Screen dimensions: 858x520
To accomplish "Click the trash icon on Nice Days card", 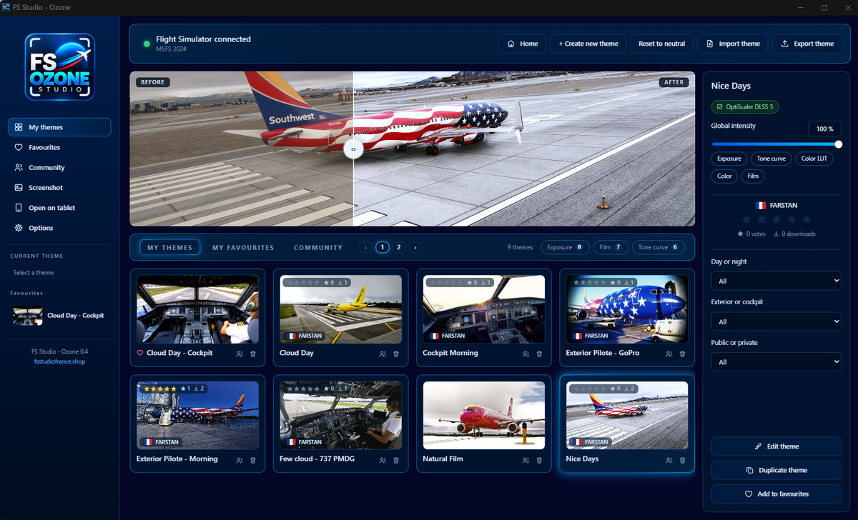I will click(682, 459).
